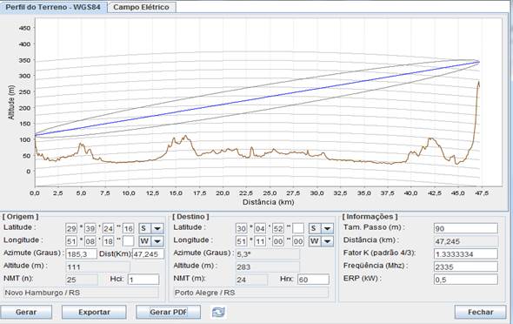Viewport: 513px width, 324px height.
Task: Click the Fator K input field
Action: pos(466,254)
